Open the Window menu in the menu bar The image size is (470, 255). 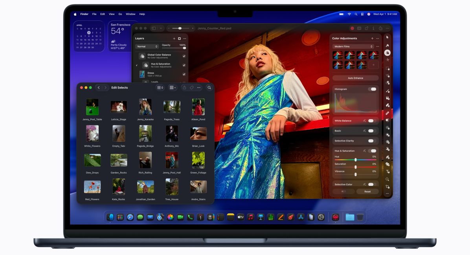130,14
